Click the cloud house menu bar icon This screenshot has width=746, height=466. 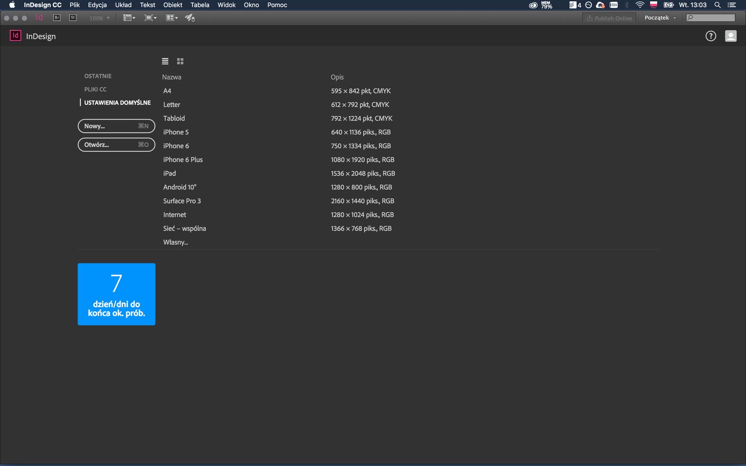point(601,5)
